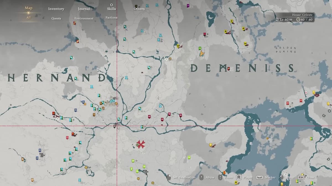Open the Others tab
The height and width of the screenshot is (186, 332).
point(139,9)
